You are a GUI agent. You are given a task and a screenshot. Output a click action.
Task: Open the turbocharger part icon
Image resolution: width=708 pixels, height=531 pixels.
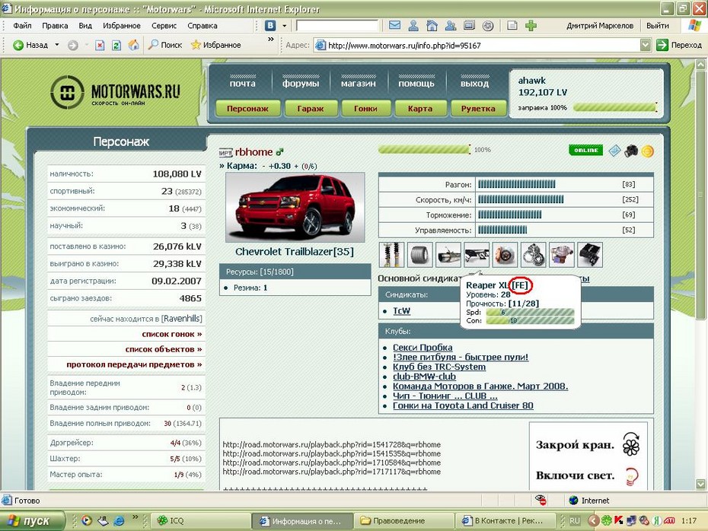(x=562, y=254)
